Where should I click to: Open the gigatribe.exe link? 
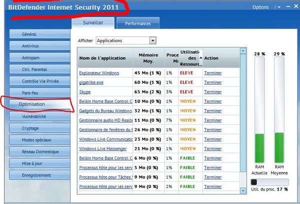click(x=91, y=82)
